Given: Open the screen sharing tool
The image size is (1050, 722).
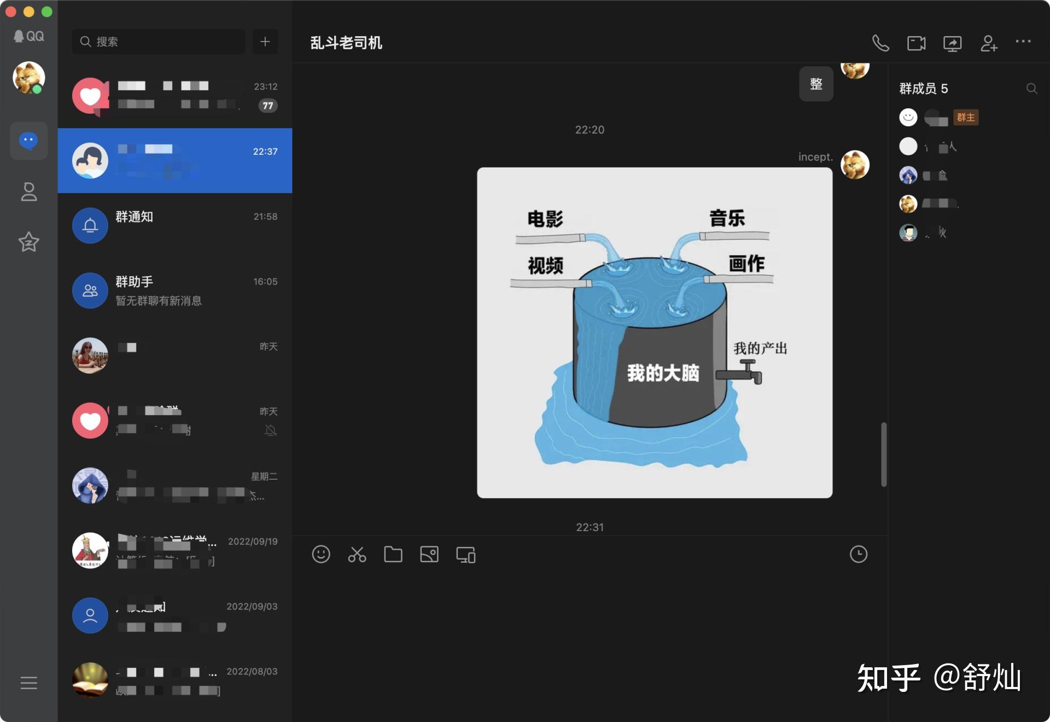Looking at the screenshot, I should [953, 43].
